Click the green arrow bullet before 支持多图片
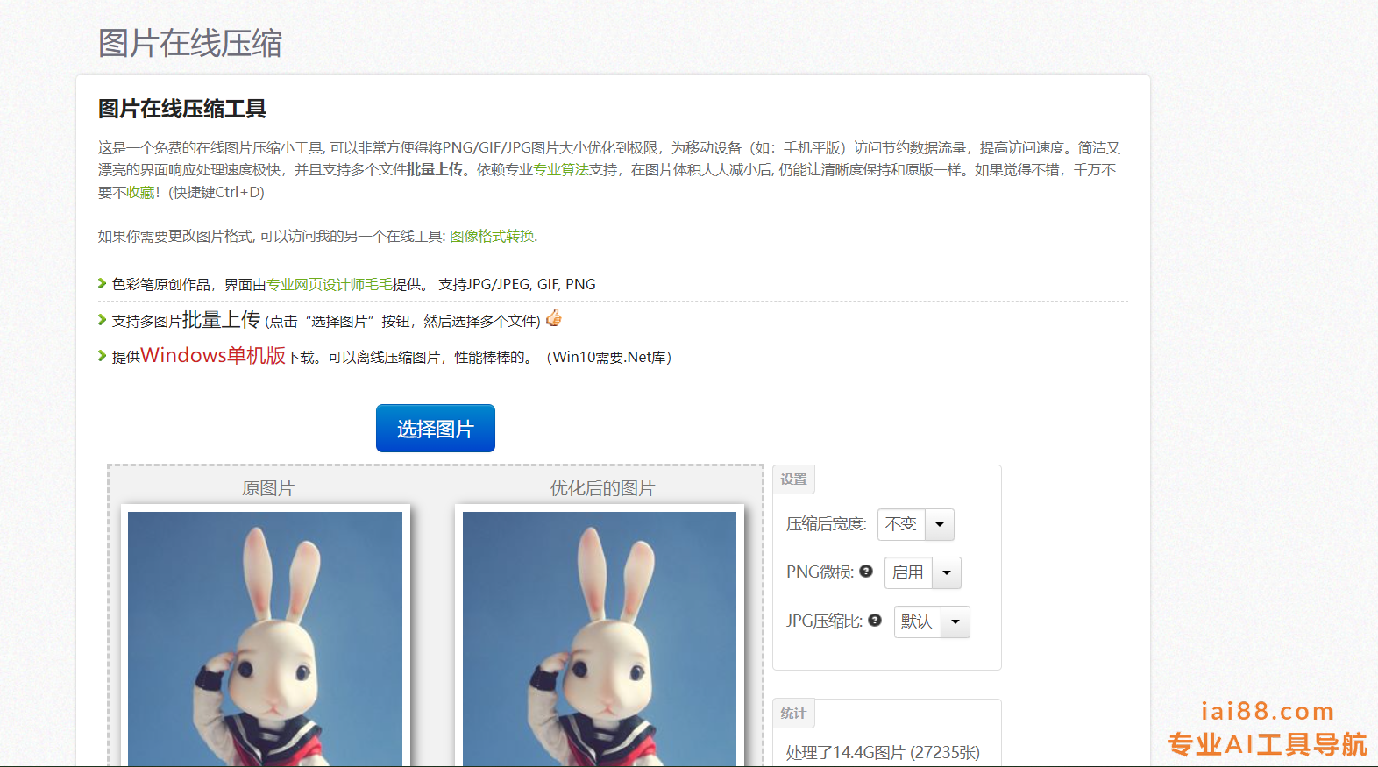The image size is (1378, 767). [x=103, y=320]
